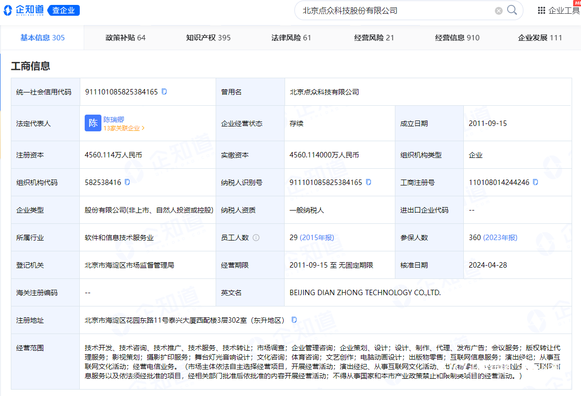Expand 13家关联企业 link
This screenshot has height=396, width=581.
pyautogui.click(x=124, y=128)
